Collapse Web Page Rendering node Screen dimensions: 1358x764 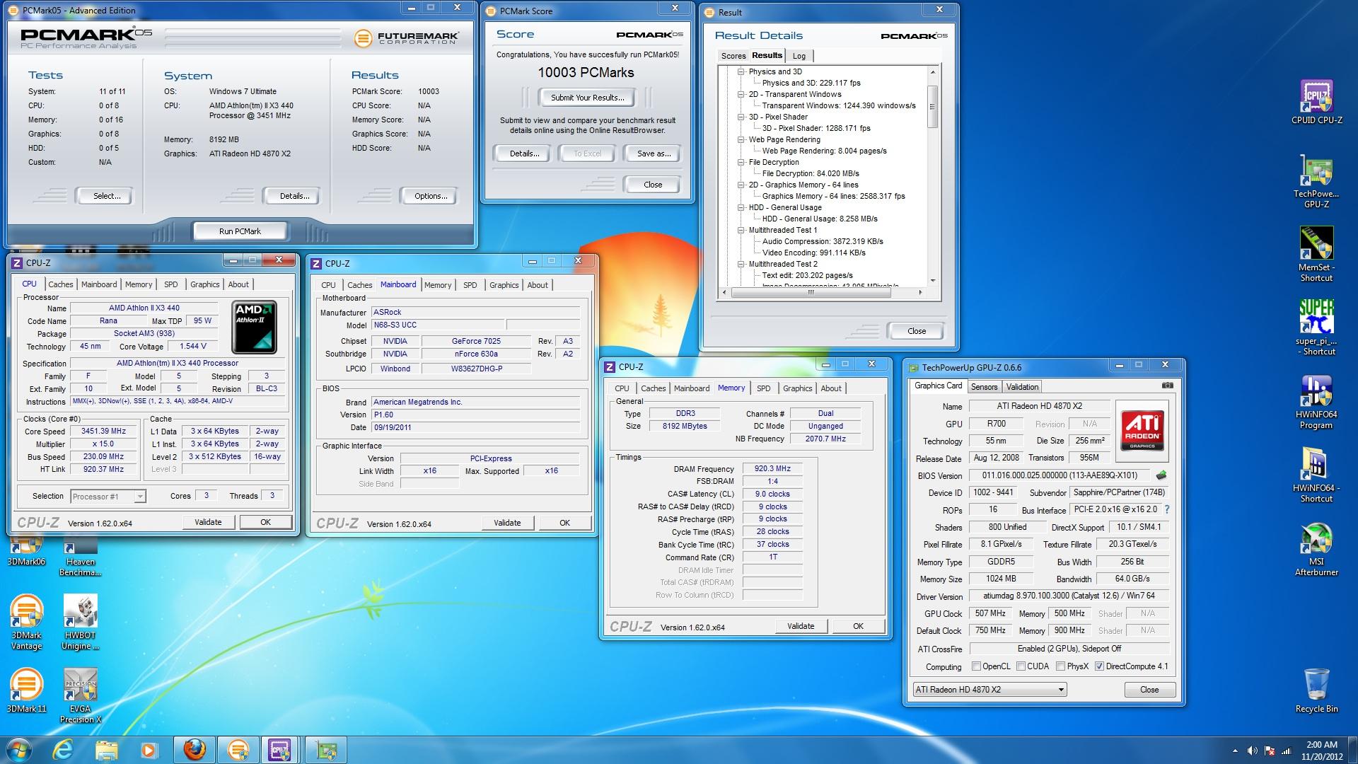click(741, 139)
